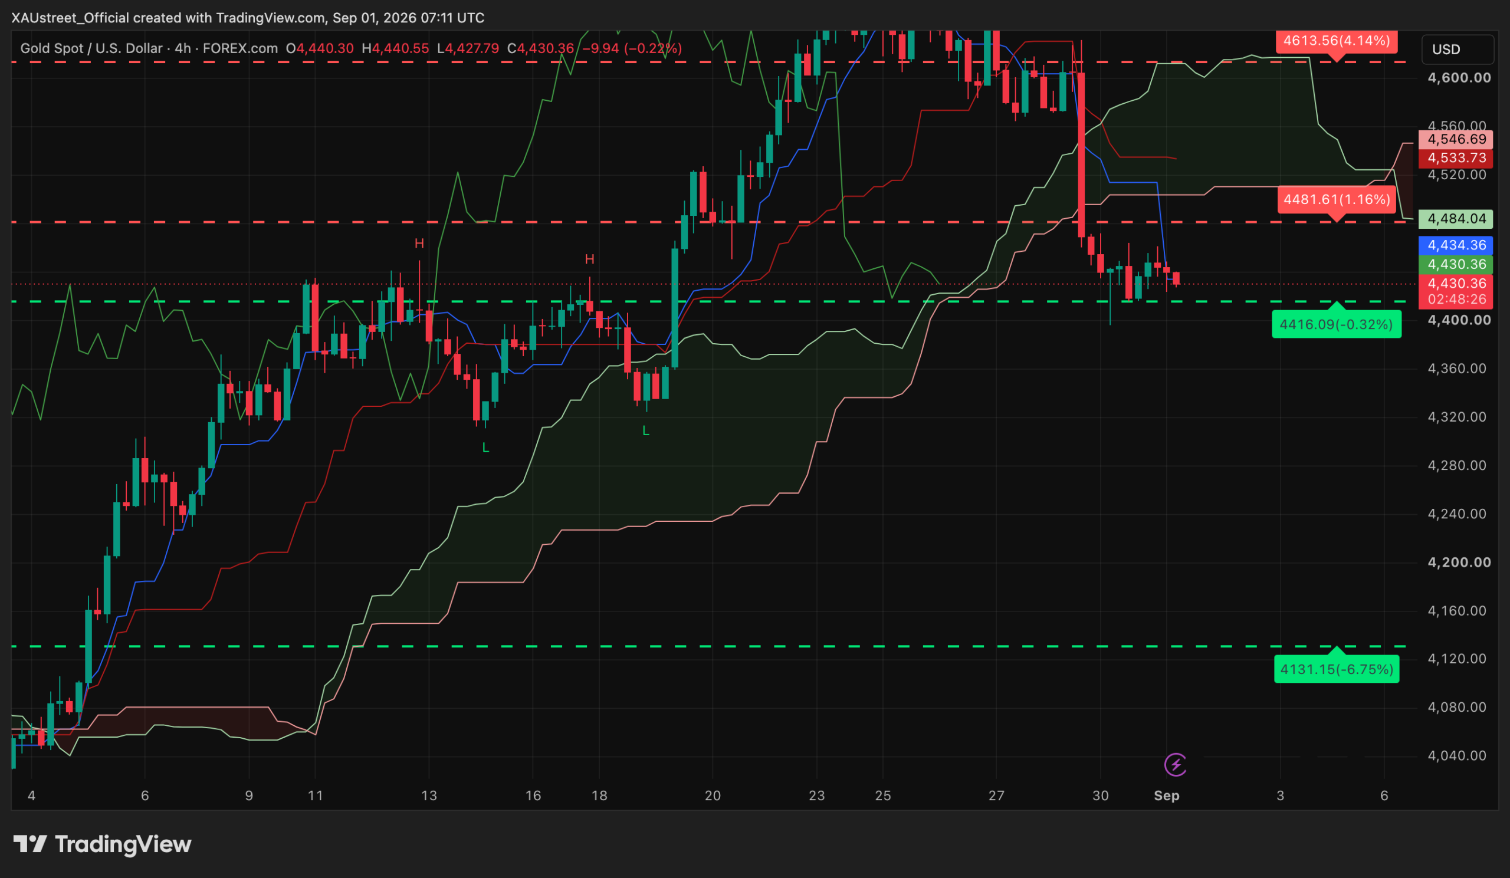1510x878 pixels.
Task: Click the 4,484.04 green price tag
Action: coord(1456,219)
